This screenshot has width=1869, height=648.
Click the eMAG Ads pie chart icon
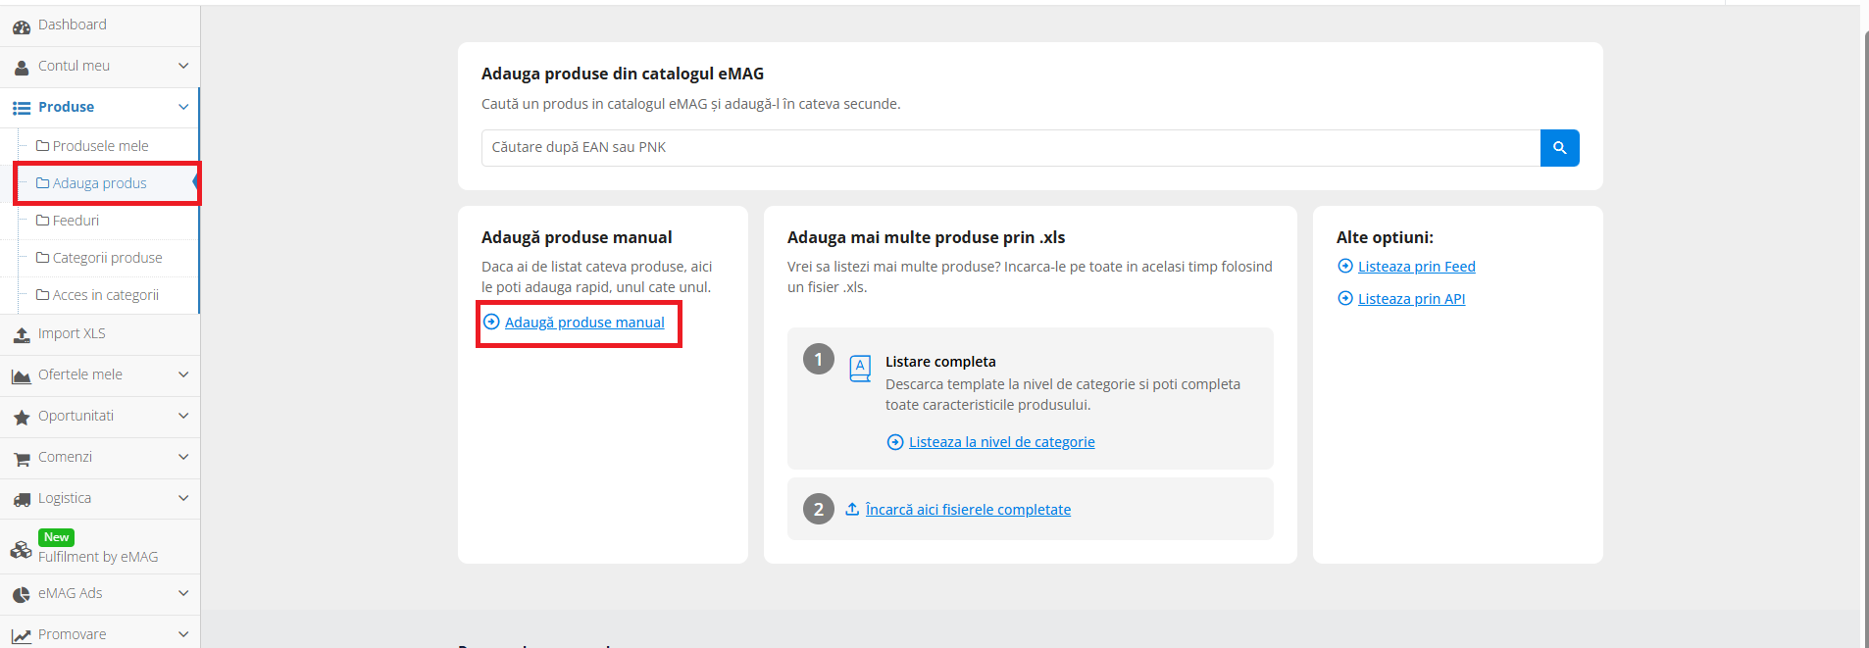pos(22,594)
